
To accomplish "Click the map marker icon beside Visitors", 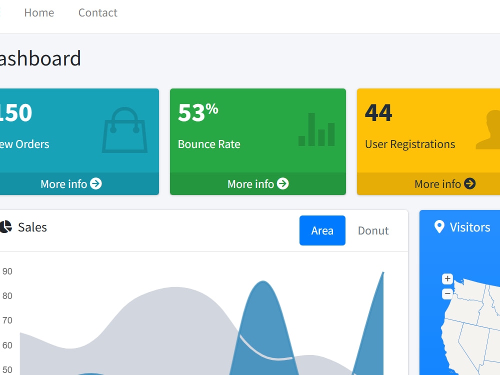I will pyautogui.click(x=439, y=227).
